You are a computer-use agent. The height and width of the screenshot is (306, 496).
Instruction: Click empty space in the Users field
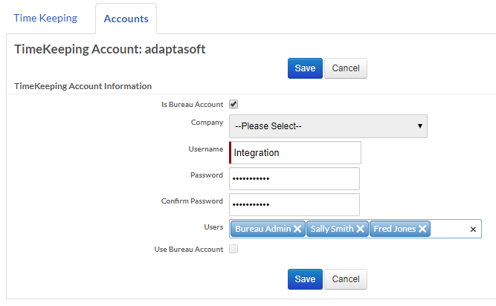tap(448, 229)
